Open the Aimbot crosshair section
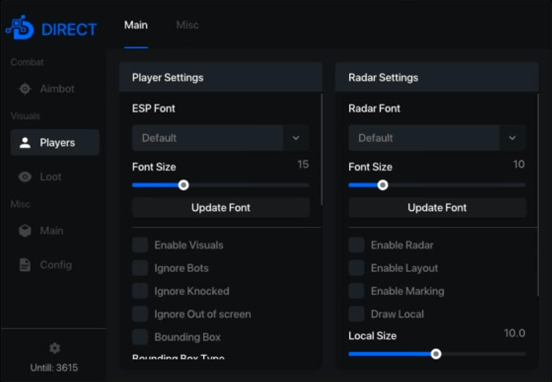The image size is (552, 382). pos(25,89)
